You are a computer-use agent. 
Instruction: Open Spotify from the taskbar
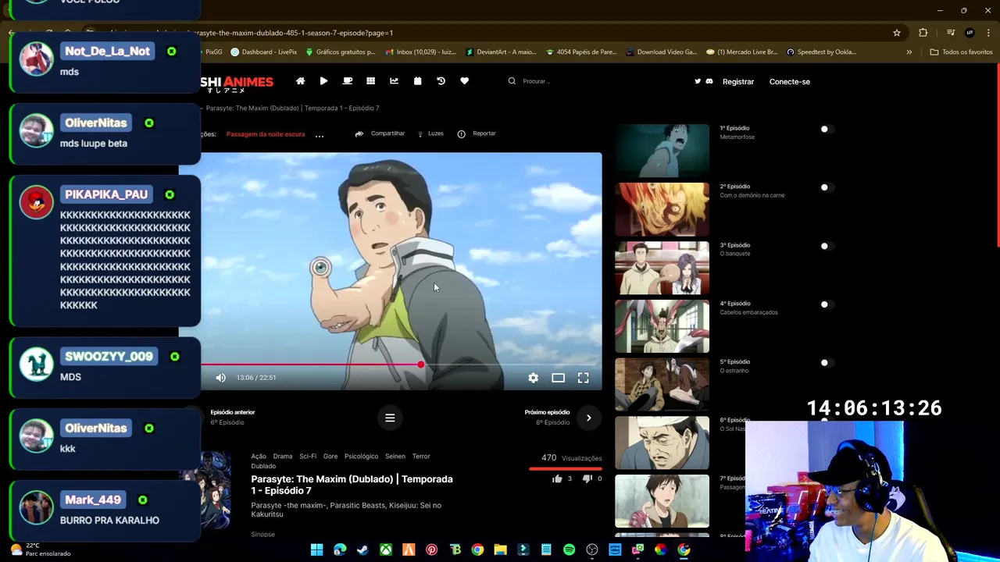(x=569, y=550)
